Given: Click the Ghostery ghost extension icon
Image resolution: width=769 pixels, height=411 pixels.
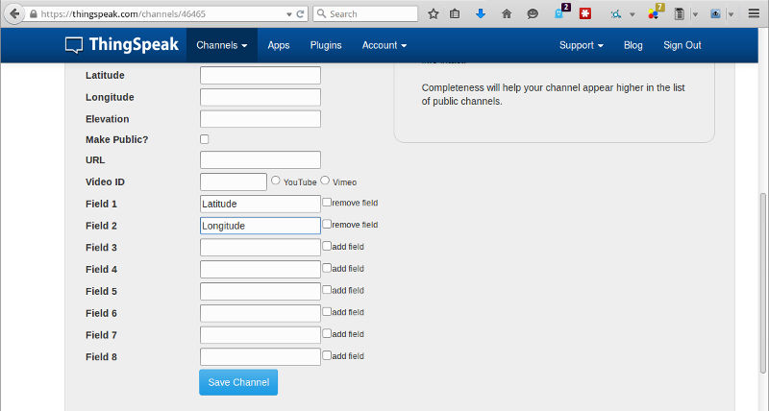Looking at the screenshot, I should coord(558,14).
